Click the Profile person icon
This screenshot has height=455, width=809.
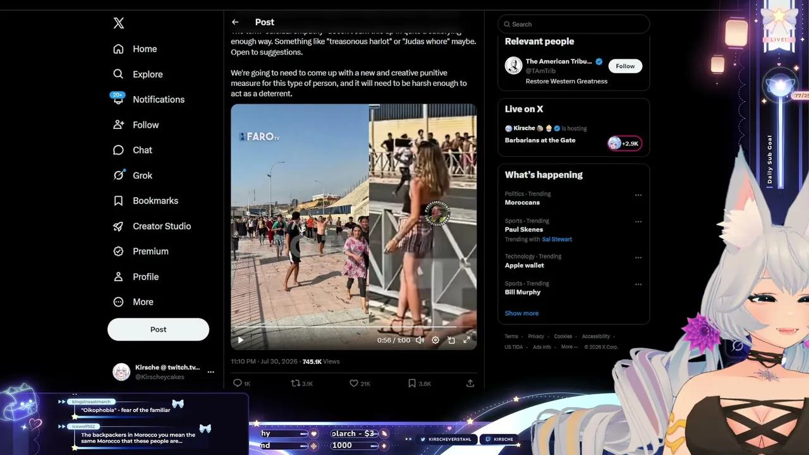pyautogui.click(x=118, y=277)
